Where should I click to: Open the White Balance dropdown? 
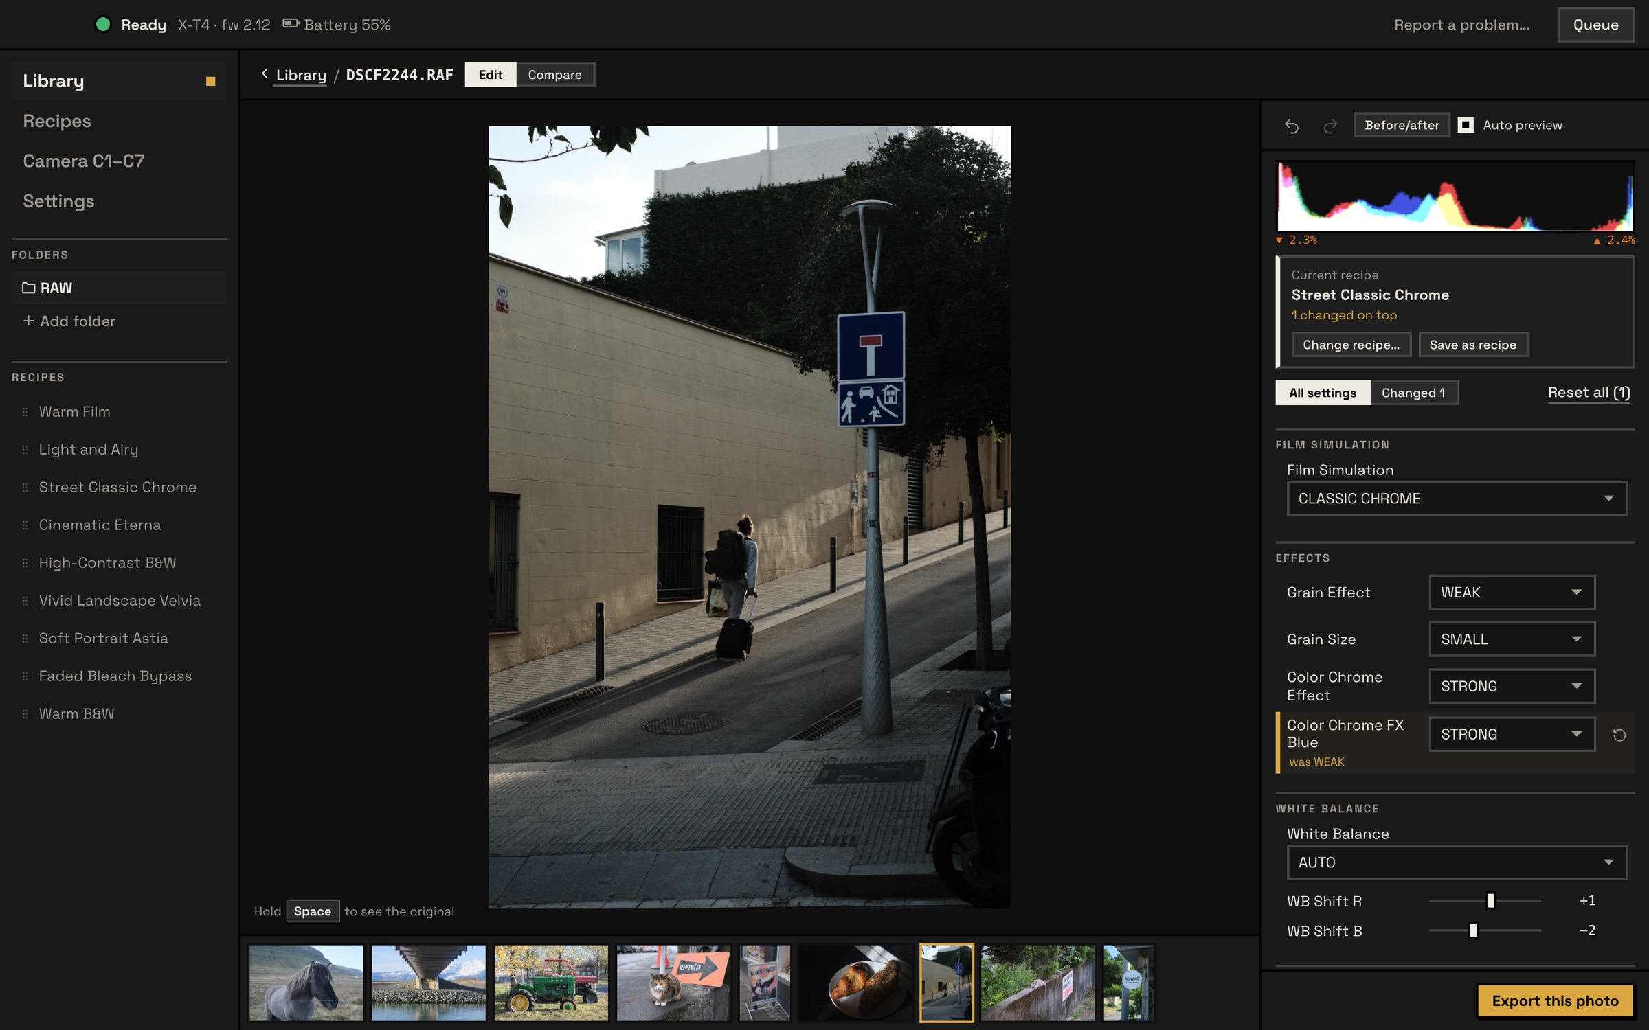coord(1457,862)
